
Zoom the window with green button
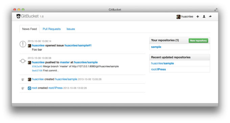click(x=23, y=9)
